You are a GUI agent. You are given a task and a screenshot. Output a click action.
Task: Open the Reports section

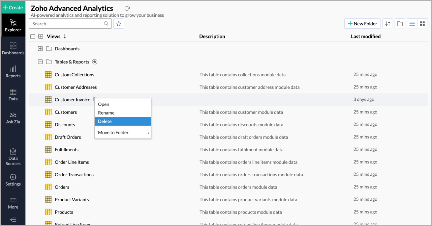click(13, 72)
